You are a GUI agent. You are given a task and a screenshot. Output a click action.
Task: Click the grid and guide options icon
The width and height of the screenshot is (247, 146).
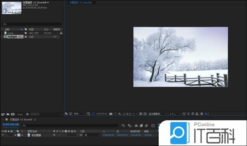point(88,114)
